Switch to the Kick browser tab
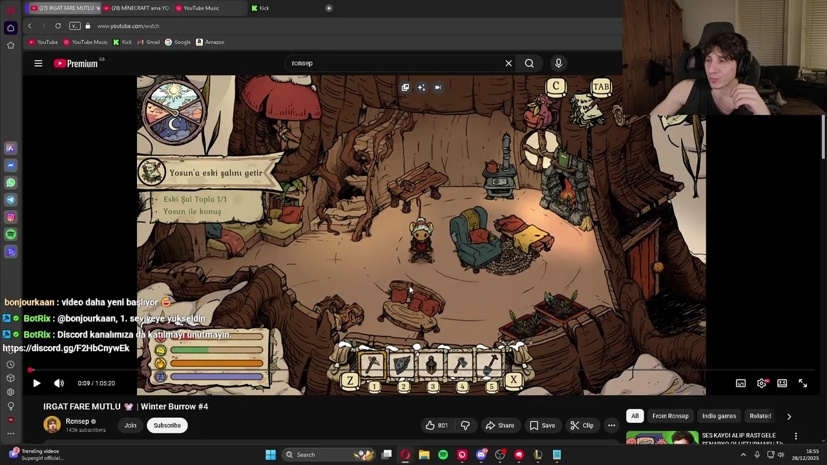Image resolution: width=827 pixels, height=465 pixels. [284, 8]
